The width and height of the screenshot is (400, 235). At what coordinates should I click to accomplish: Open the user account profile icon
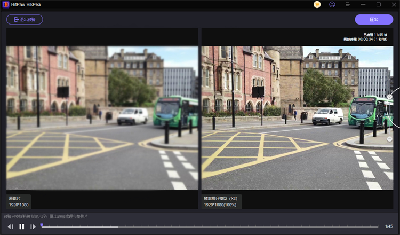(332, 4)
